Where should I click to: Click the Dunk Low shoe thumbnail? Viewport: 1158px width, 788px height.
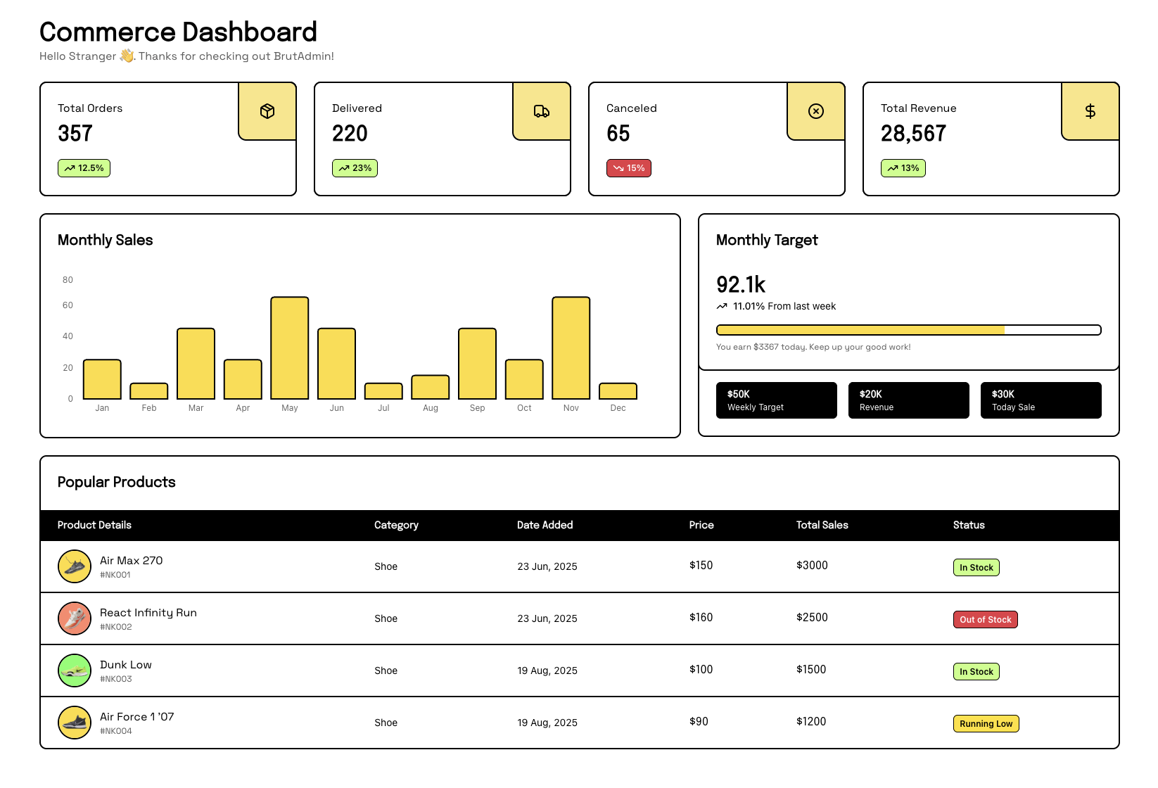pos(75,671)
